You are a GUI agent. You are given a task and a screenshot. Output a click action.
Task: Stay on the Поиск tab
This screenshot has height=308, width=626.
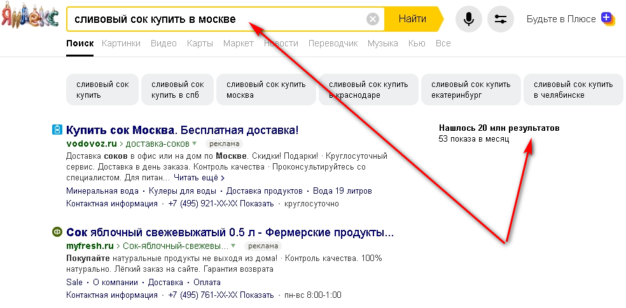pos(80,43)
